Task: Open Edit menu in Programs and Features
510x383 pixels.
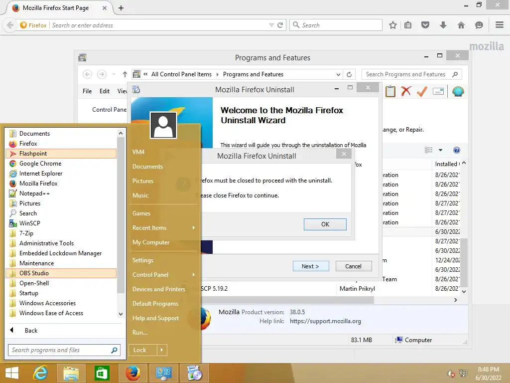Action: [105, 91]
